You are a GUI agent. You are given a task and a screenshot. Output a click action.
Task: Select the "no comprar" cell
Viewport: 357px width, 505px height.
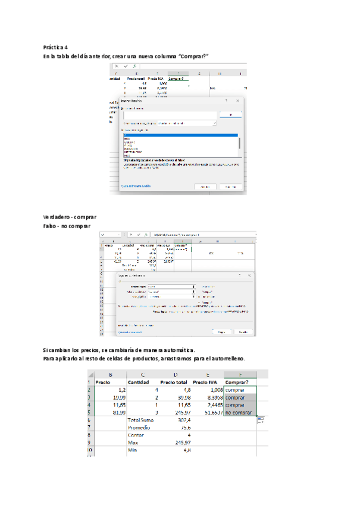pyautogui.click(x=240, y=412)
